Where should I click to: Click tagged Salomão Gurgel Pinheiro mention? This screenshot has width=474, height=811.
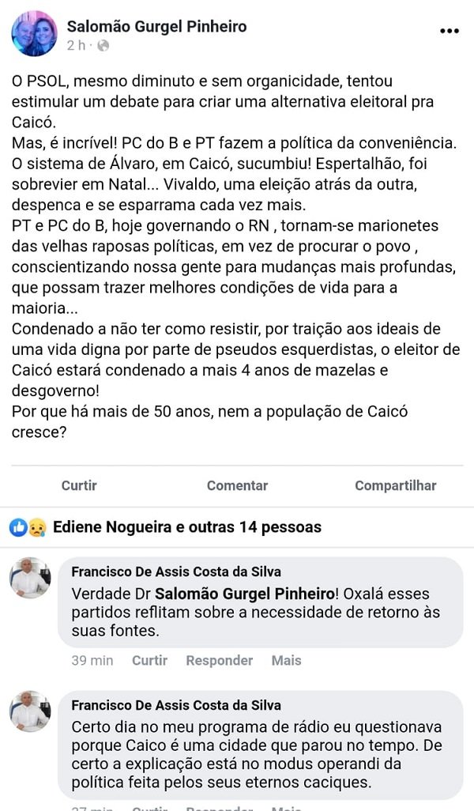(x=241, y=593)
